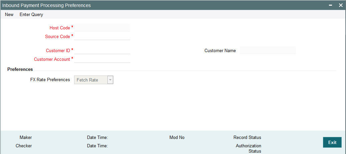Click the Customer Account label
Viewport: 346px width, 154px height.
pyautogui.click(x=52, y=59)
